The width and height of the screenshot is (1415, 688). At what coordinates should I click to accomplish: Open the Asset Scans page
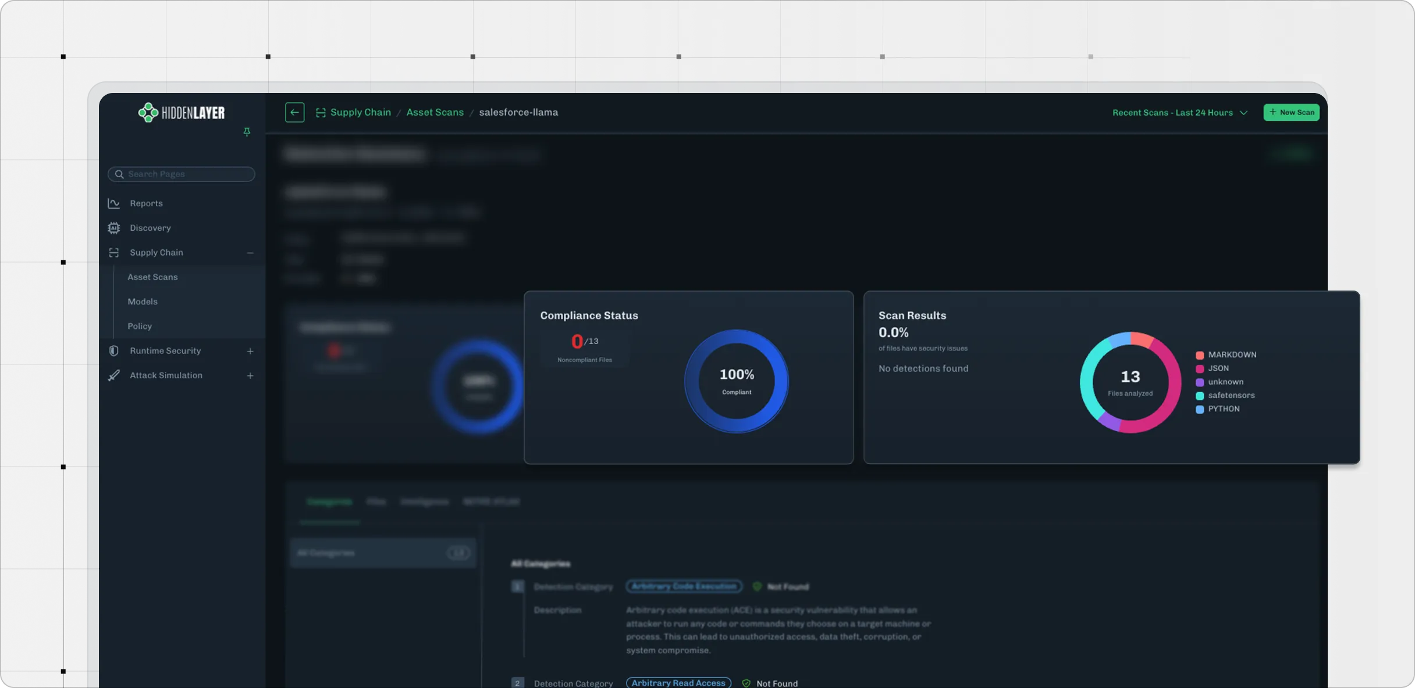[152, 277]
